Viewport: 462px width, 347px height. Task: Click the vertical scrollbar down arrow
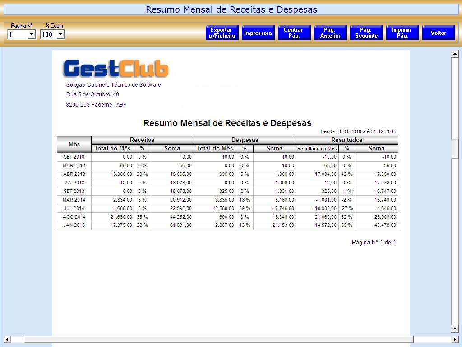pos(455,328)
